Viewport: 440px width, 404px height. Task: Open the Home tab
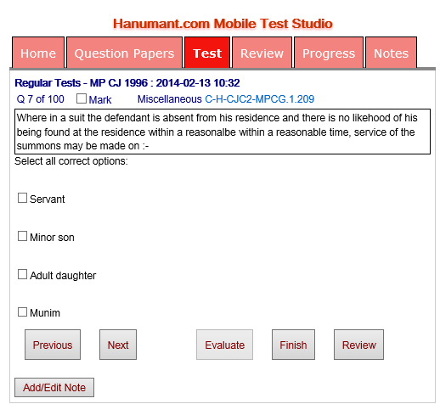pos(38,53)
